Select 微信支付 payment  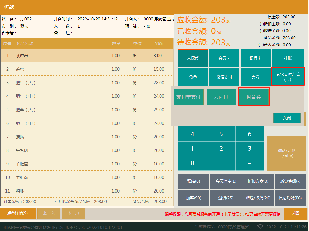click(x=224, y=77)
